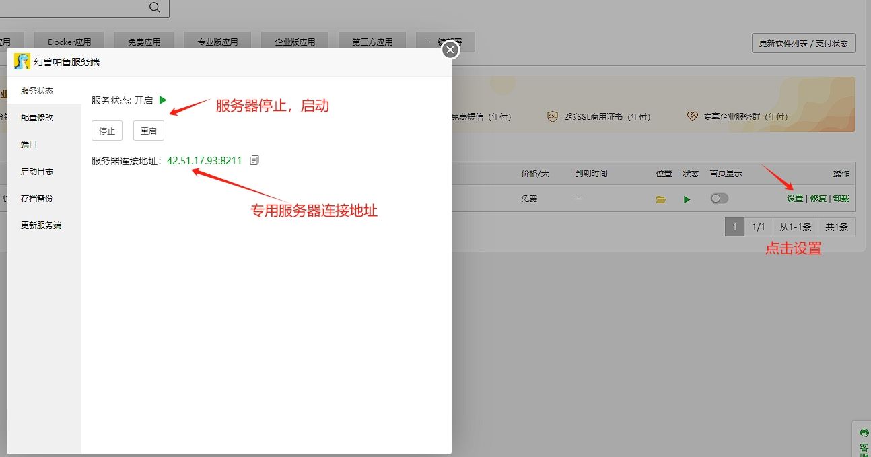Stop the server with 停止 button

point(107,131)
